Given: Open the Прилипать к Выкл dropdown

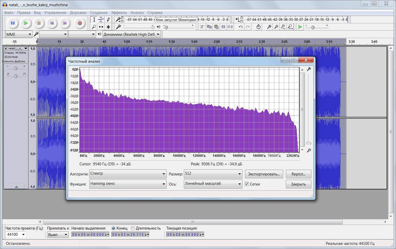Looking at the screenshot, I should 57,234.
